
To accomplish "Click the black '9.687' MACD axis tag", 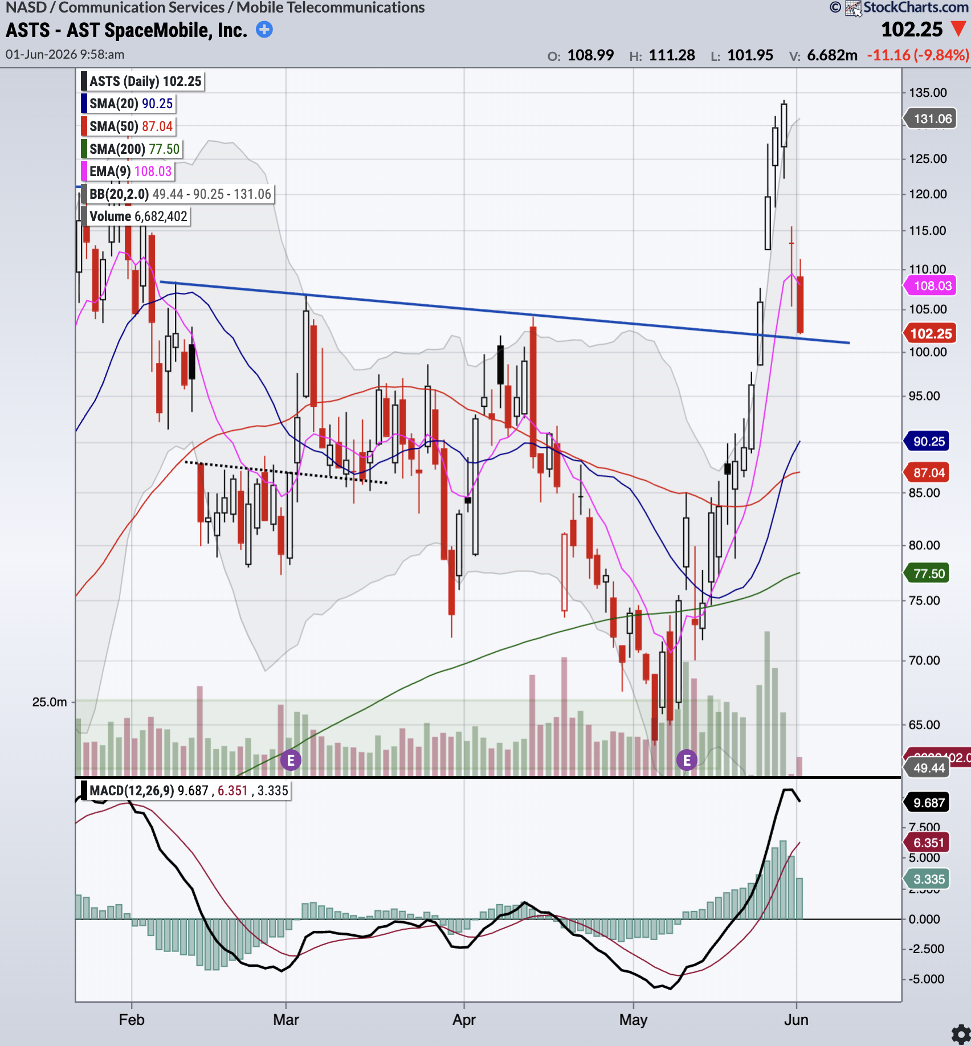I will [x=928, y=803].
